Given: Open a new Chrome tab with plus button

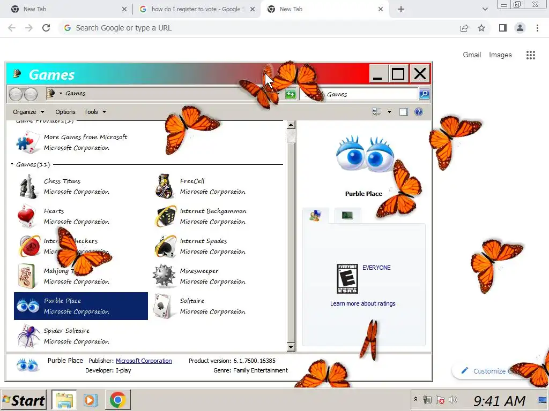Looking at the screenshot, I should point(401,9).
